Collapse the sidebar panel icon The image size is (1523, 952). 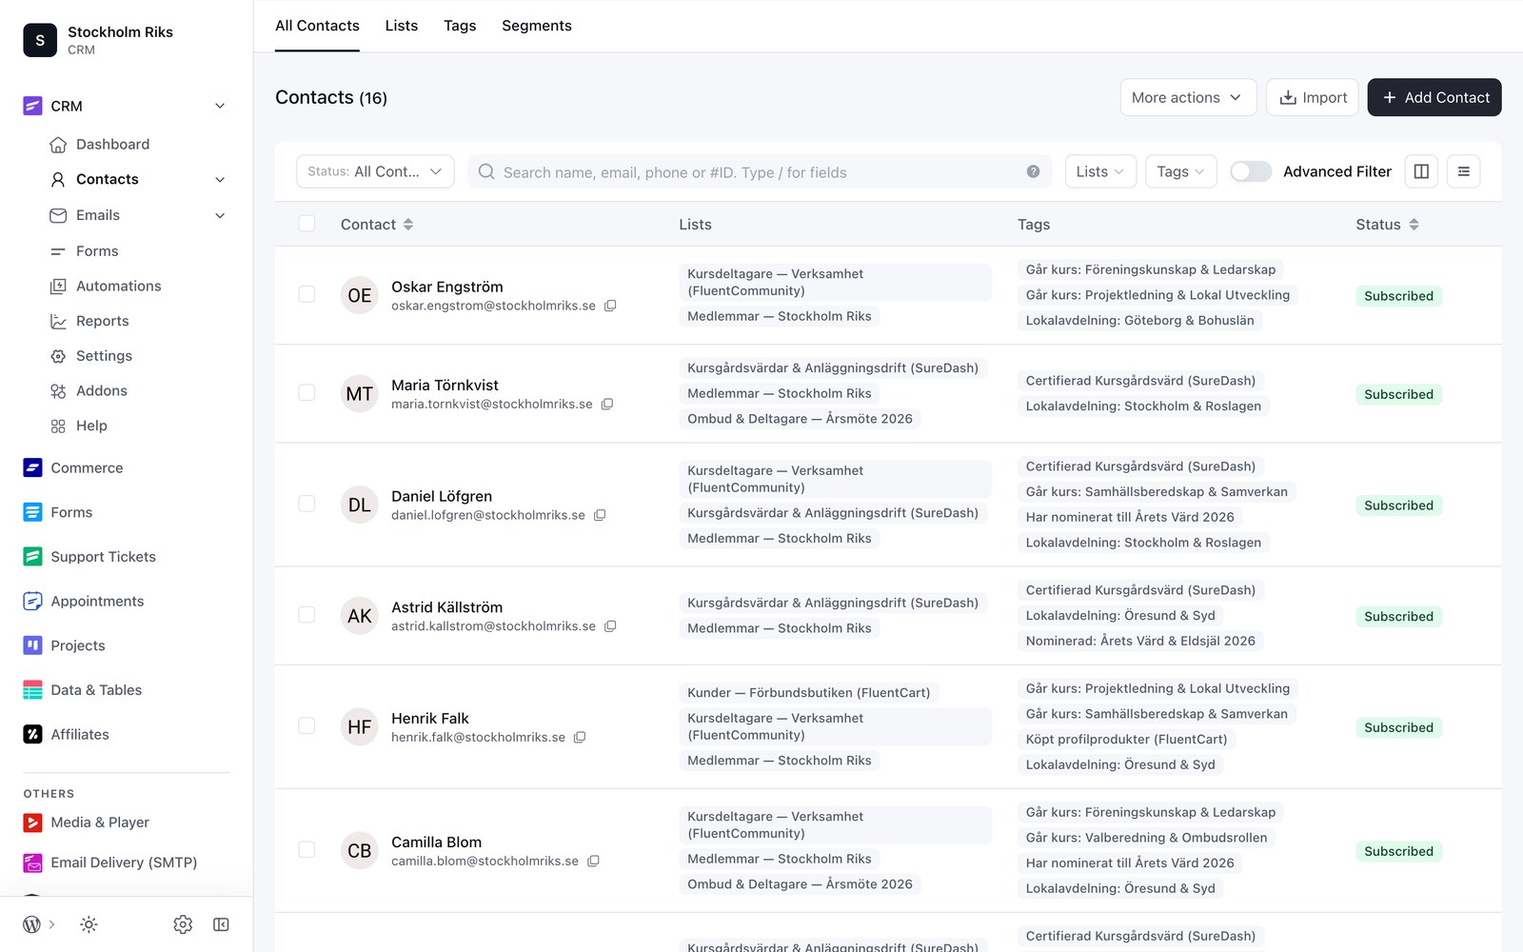[x=221, y=924]
